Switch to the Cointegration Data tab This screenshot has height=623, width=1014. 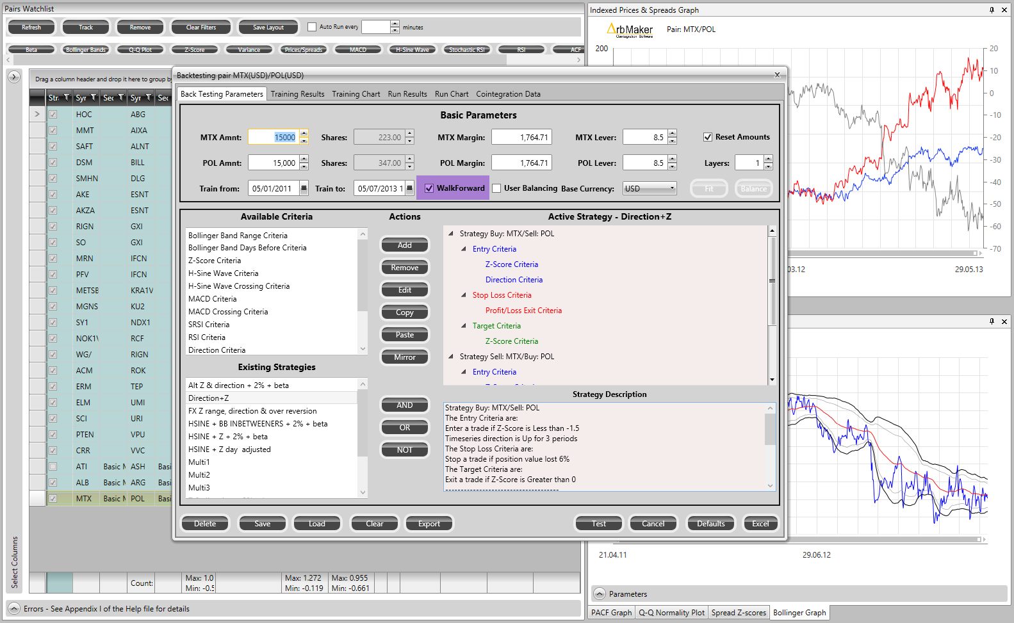(x=508, y=94)
